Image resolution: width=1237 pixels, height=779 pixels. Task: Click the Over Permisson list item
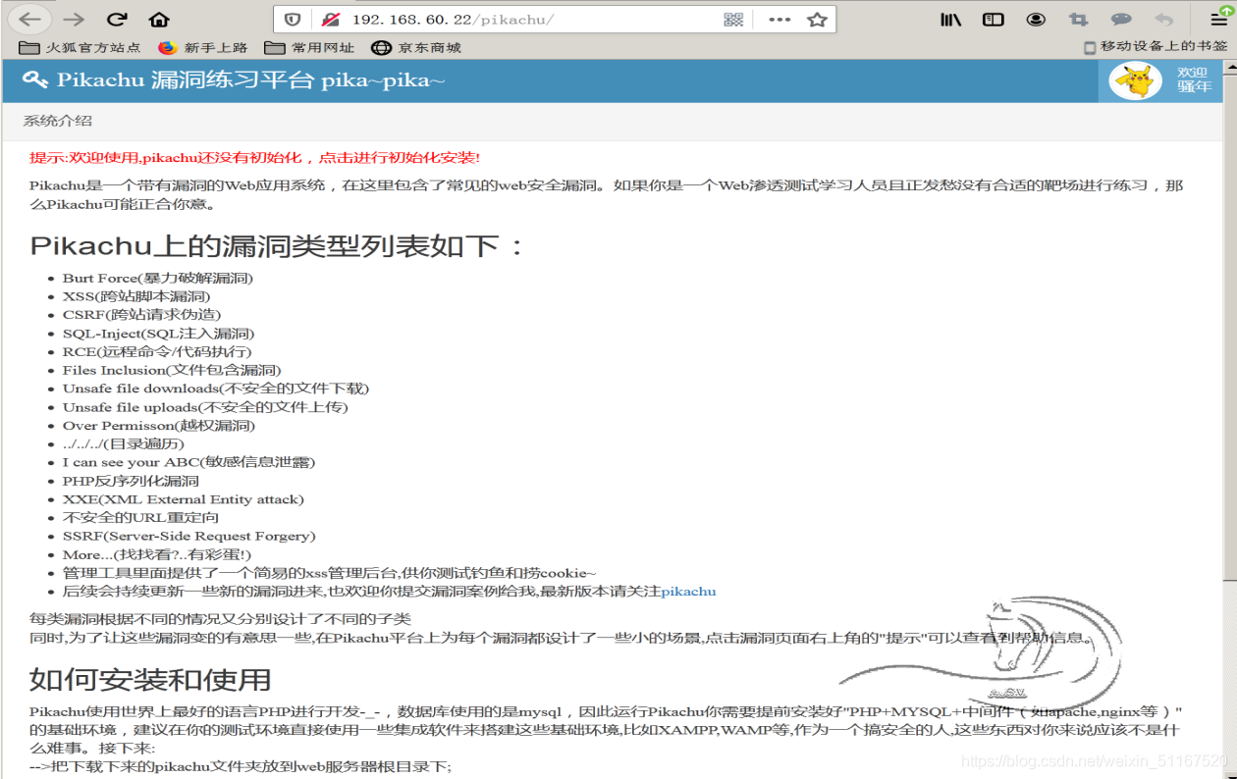(159, 426)
